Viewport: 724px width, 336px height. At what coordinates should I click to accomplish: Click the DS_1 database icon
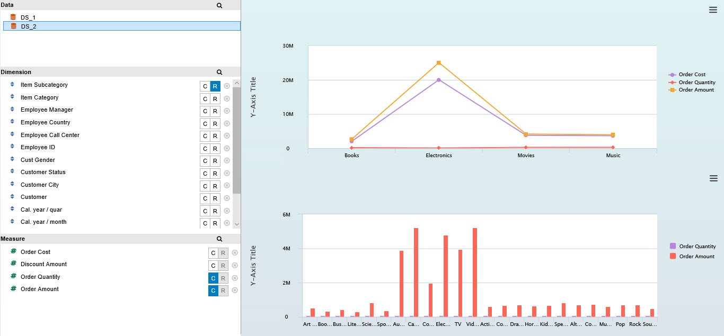click(13, 17)
